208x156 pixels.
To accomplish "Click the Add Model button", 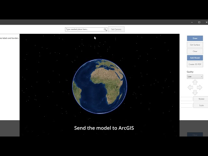I will [x=195, y=58].
